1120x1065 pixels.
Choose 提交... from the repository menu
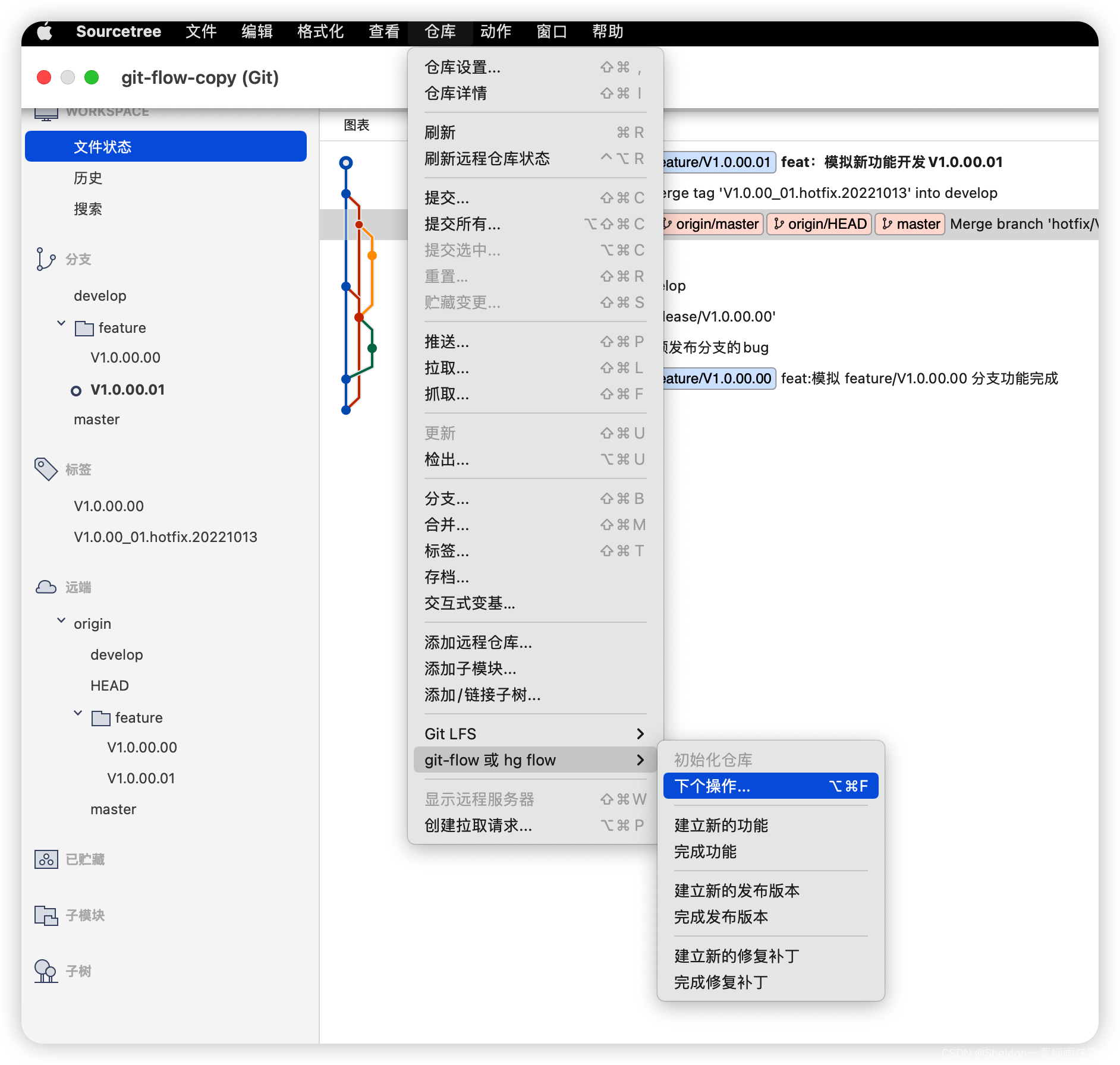[535, 198]
